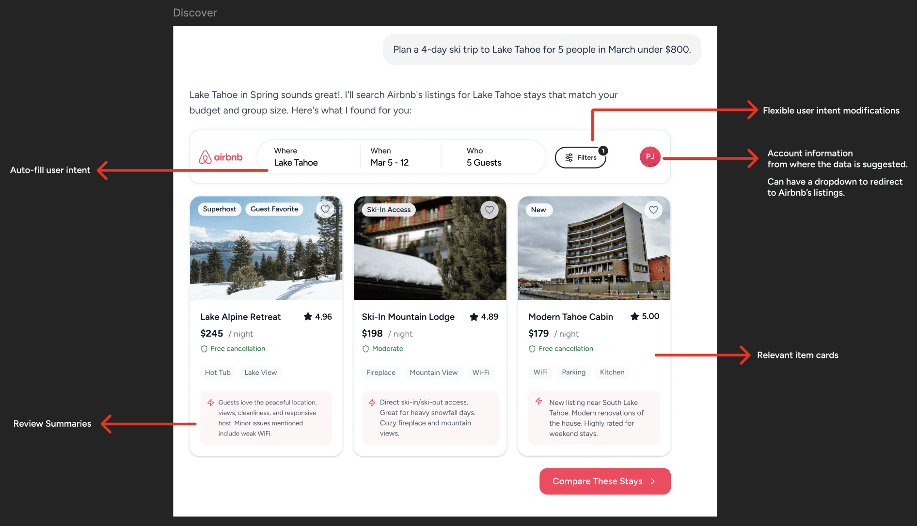Click the star rating 4.96 icon
Viewport: 917px width, 526px height.
click(x=308, y=317)
